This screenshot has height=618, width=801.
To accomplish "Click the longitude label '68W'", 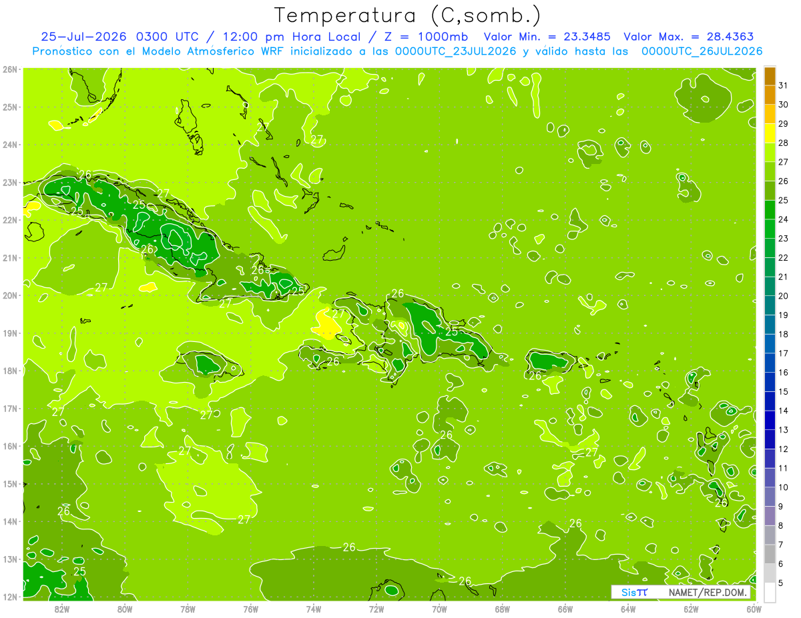I will pyautogui.click(x=503, y=609).
